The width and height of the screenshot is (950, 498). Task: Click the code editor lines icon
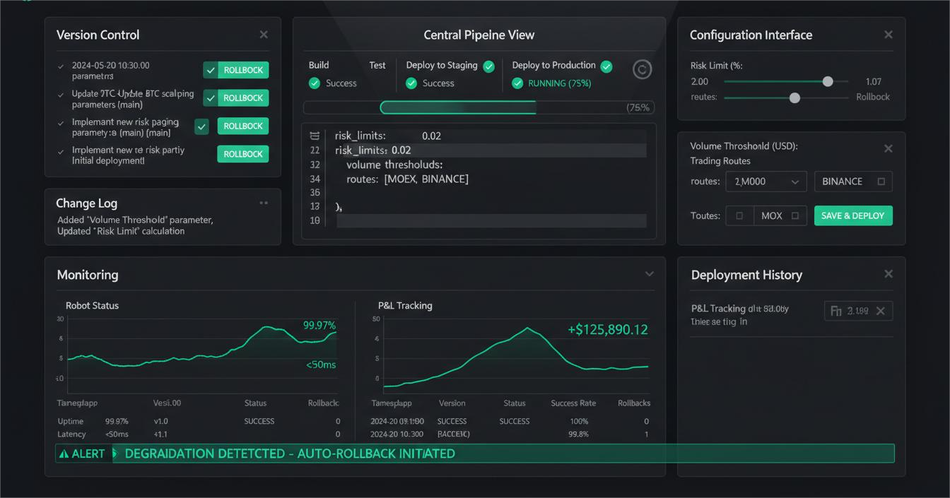click(315, 136)
